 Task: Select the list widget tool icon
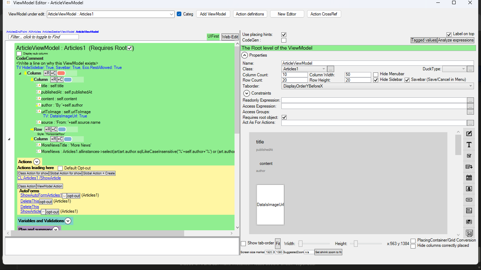pos(469,211)
